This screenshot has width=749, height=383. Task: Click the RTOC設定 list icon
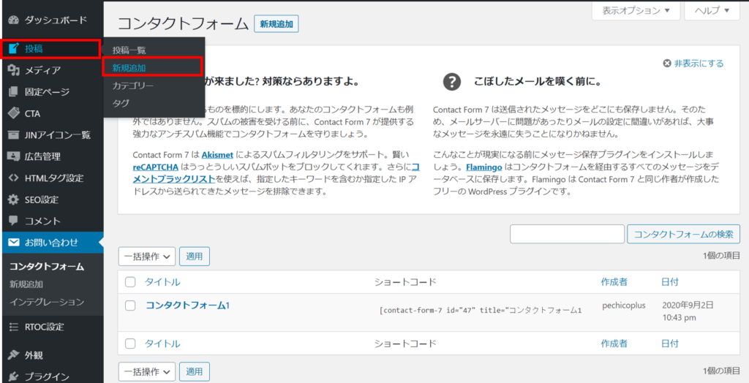13,327
